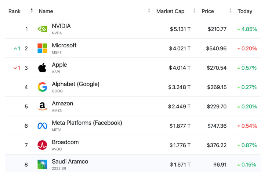Open Alphabet (Google) company page
The height and width of the screenshot is (174, 272).
pyautogui.click(x=76, y=84)
